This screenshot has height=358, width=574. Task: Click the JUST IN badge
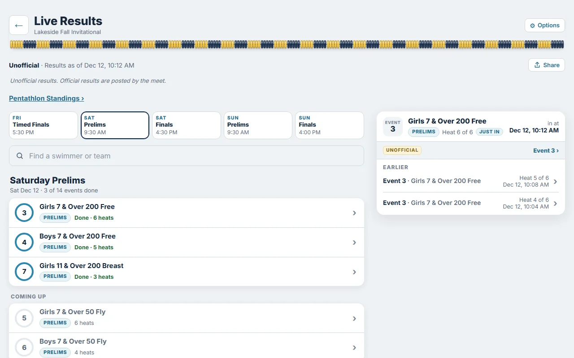click(489, 132)
